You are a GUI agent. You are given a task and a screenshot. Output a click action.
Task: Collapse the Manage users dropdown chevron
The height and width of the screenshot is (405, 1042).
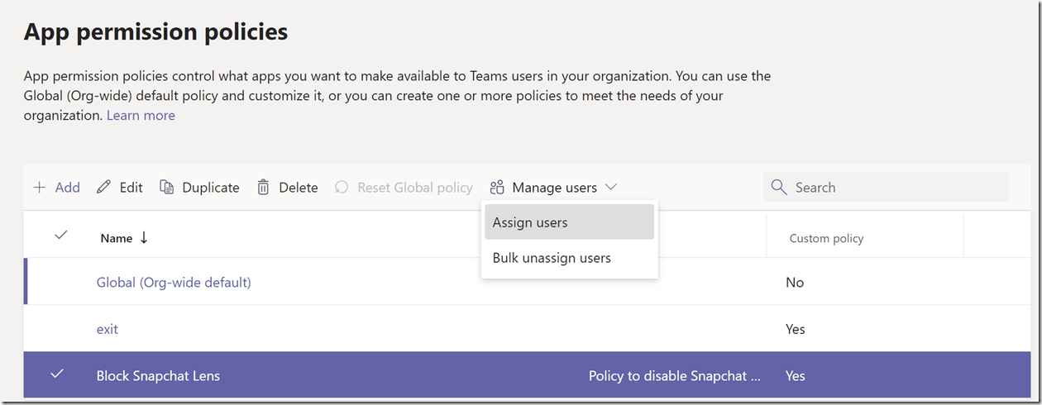click(611, 188)
